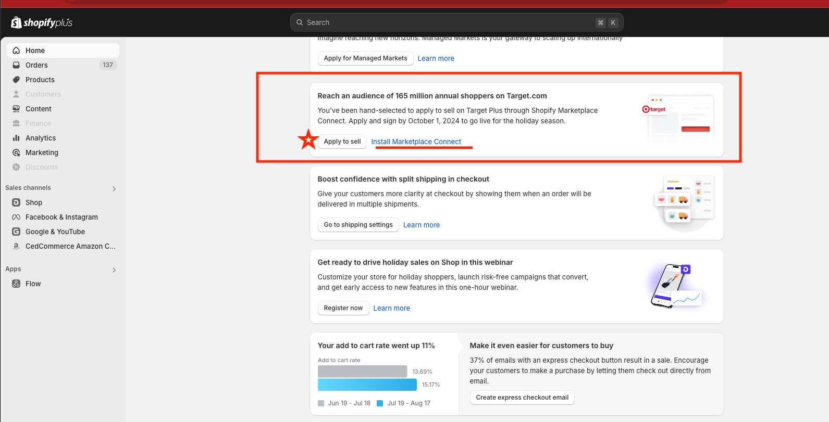Open Facebook & Instagram channel
829x422 pixels.
(63, 217)
